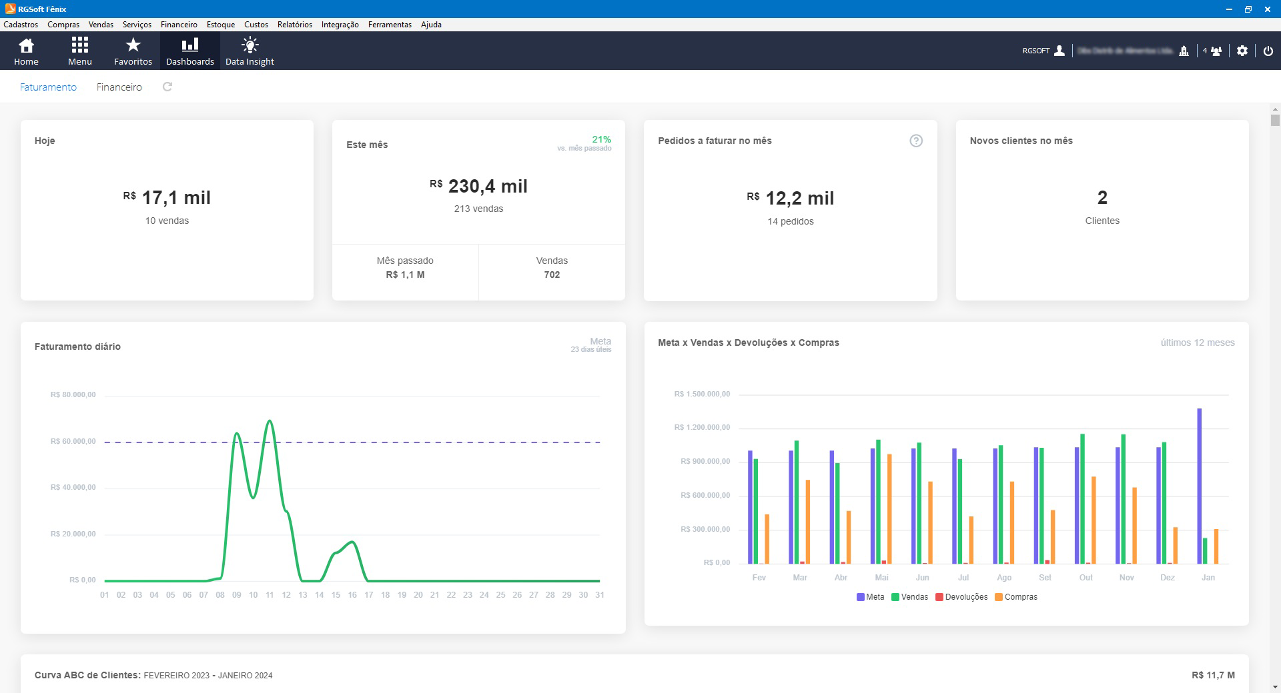Open the Compras menu
This screenshot has height=693, width=1281.
(x=63, y=25)
